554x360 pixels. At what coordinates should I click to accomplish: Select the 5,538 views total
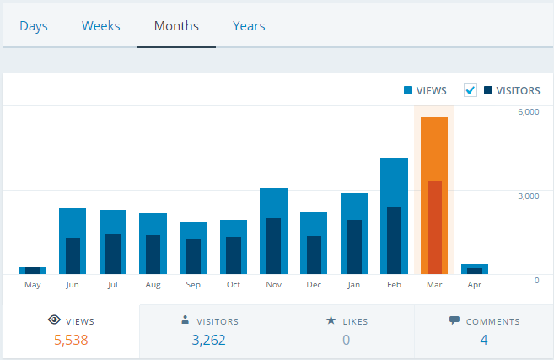[70, 340]
